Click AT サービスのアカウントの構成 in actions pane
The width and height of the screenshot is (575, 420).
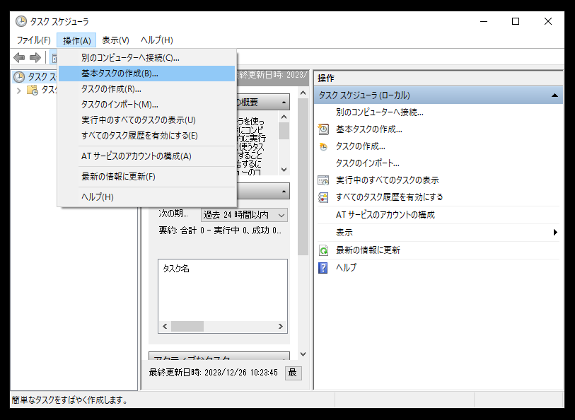pyautogui.click(x=385, y=214)
